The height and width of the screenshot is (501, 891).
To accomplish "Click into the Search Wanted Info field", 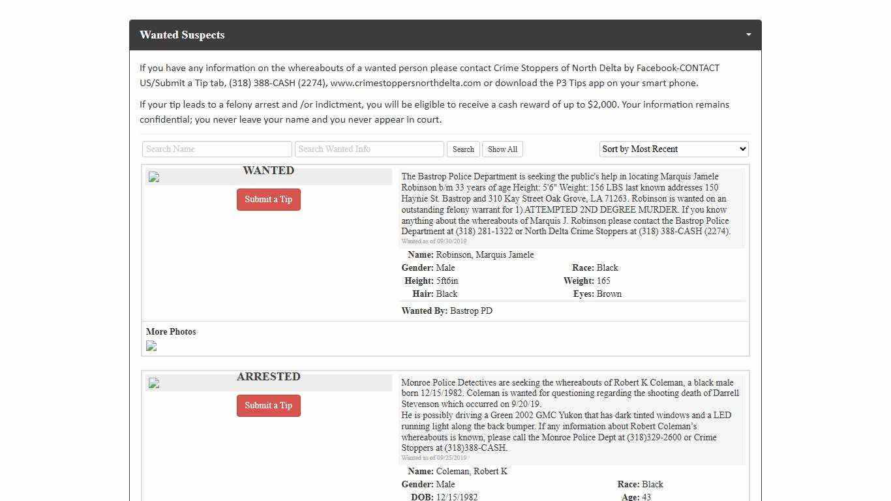I will point(369,149).
